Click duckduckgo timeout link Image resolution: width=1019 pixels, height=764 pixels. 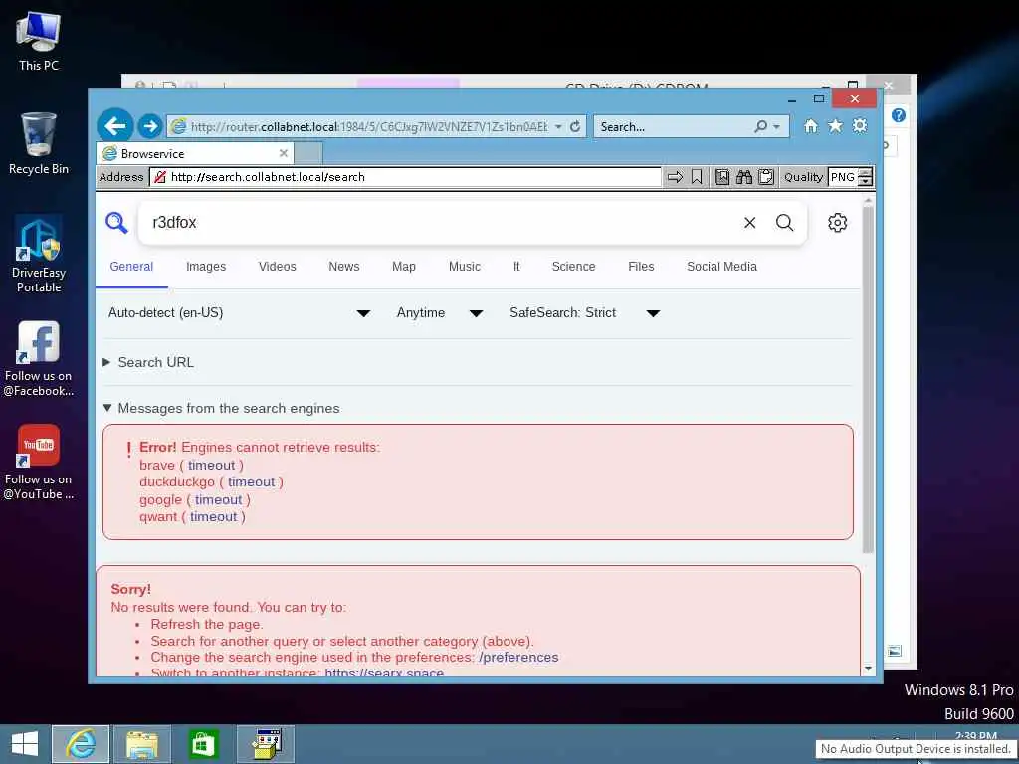(x=251, y=482)
